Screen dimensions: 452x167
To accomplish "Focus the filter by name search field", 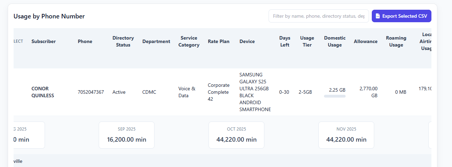I will pyautogui.click(x=318, y=16).
